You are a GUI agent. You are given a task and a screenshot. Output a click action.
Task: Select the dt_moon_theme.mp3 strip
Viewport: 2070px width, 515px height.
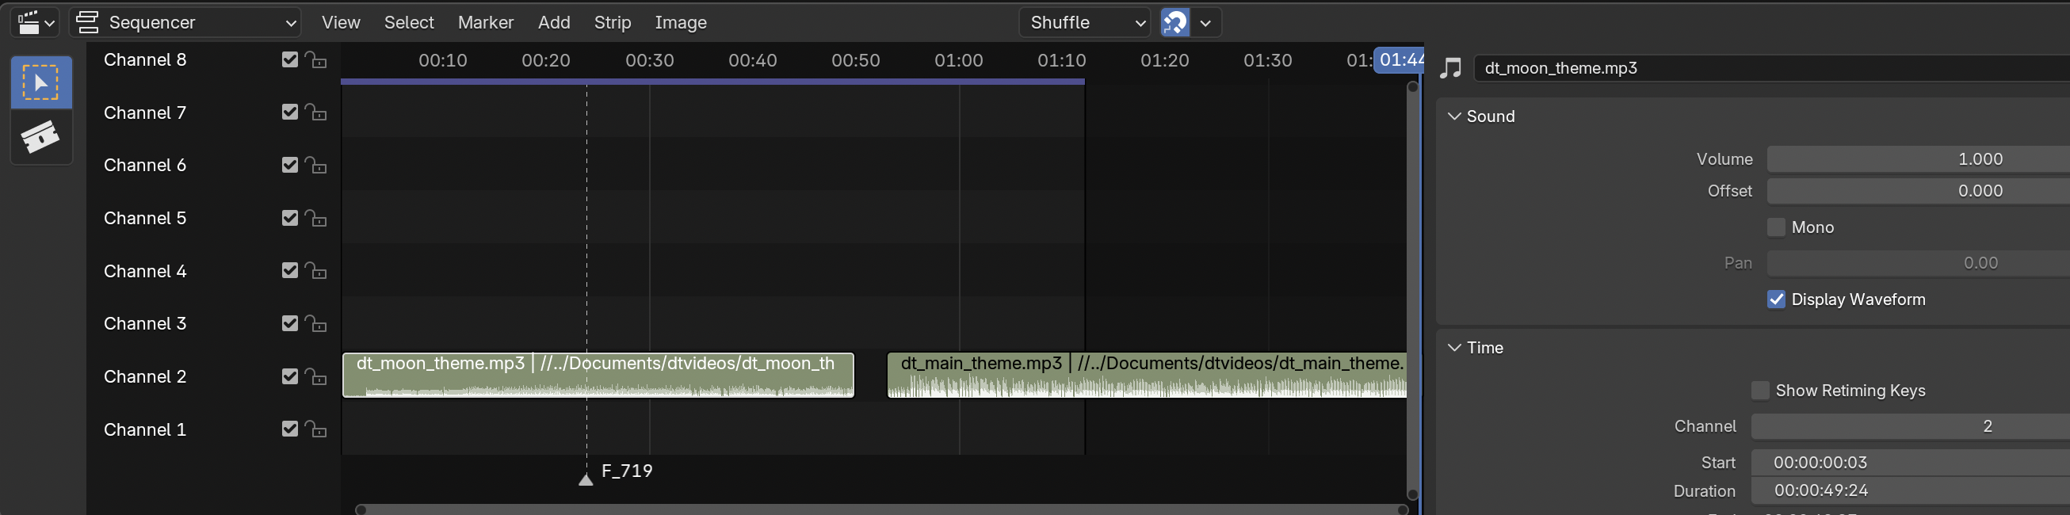[598, 376]
